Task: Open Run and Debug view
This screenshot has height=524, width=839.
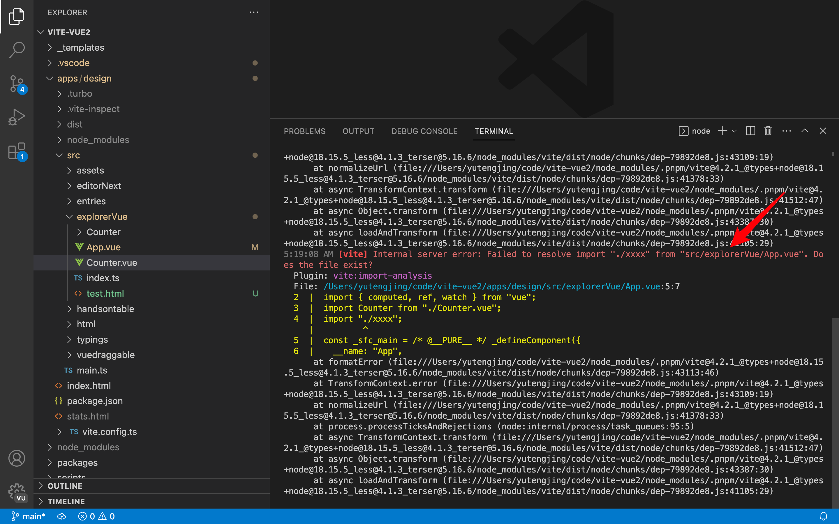Action: [16, 117]
